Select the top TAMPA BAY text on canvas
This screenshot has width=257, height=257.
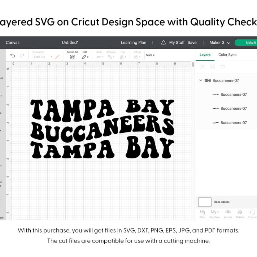(102, 110)
